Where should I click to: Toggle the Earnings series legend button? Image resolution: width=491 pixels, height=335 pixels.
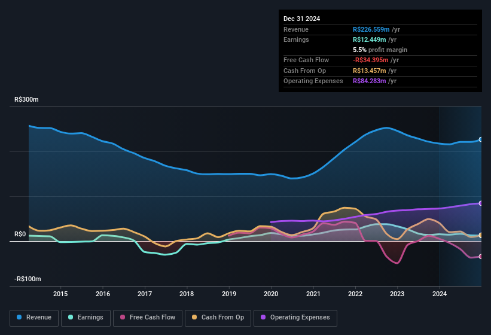[x=86, y=318]
